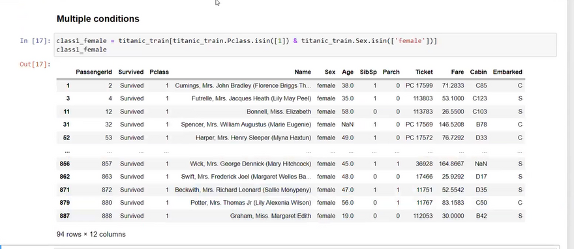Select name Beckwith, Mrs. Richard Leonard
The height and width of the screenshot is (249, 574).
[243, 190]
